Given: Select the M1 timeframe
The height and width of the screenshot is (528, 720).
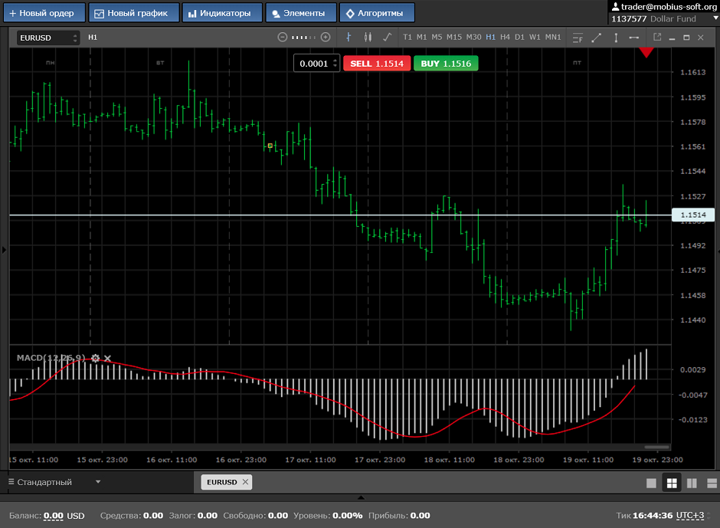Looking at the screenshot, I should pos(421,38).
